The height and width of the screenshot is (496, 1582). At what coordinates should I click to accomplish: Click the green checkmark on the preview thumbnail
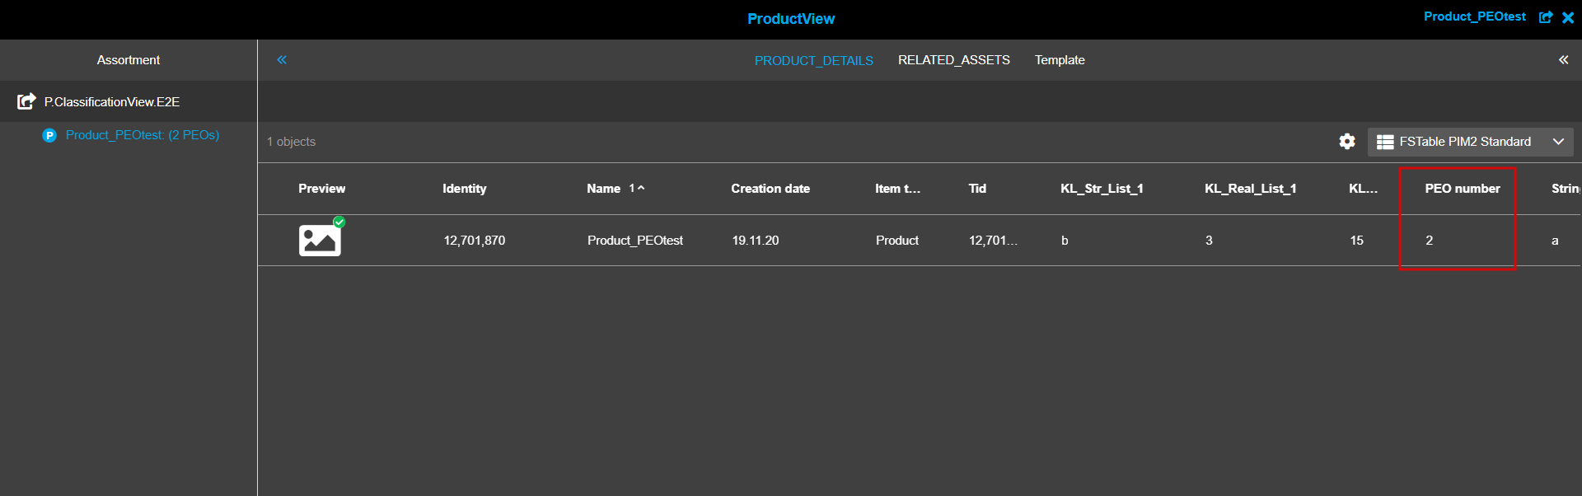tap(339, 222)
